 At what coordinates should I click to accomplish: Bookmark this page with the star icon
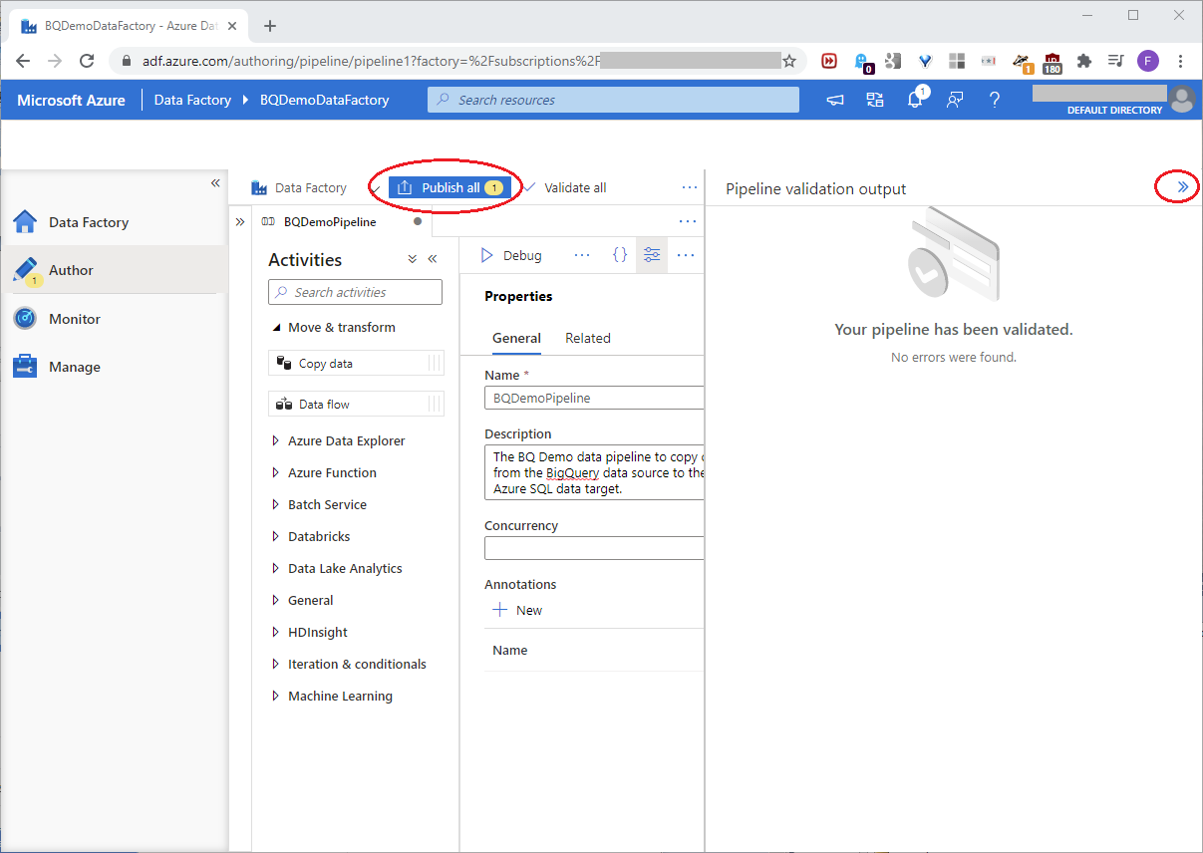tap(789, 61)
